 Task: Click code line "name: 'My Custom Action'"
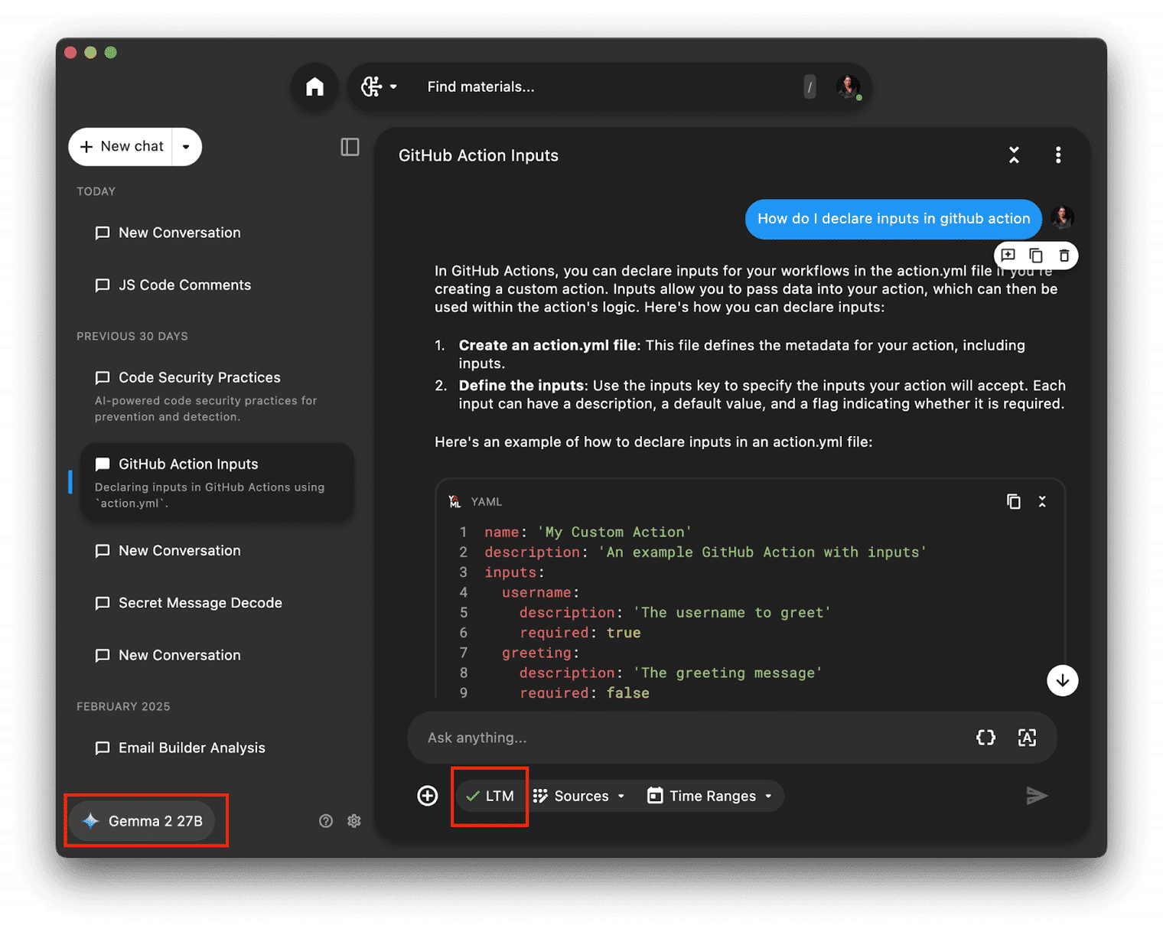588,532
